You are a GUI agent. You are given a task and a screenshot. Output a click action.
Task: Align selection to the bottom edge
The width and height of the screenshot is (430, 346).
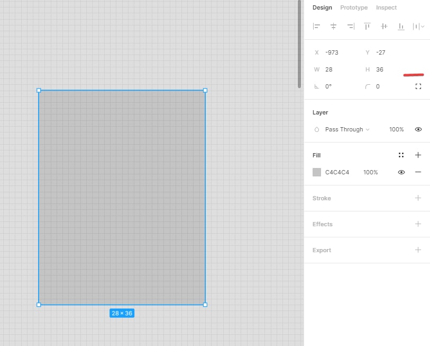401,26
